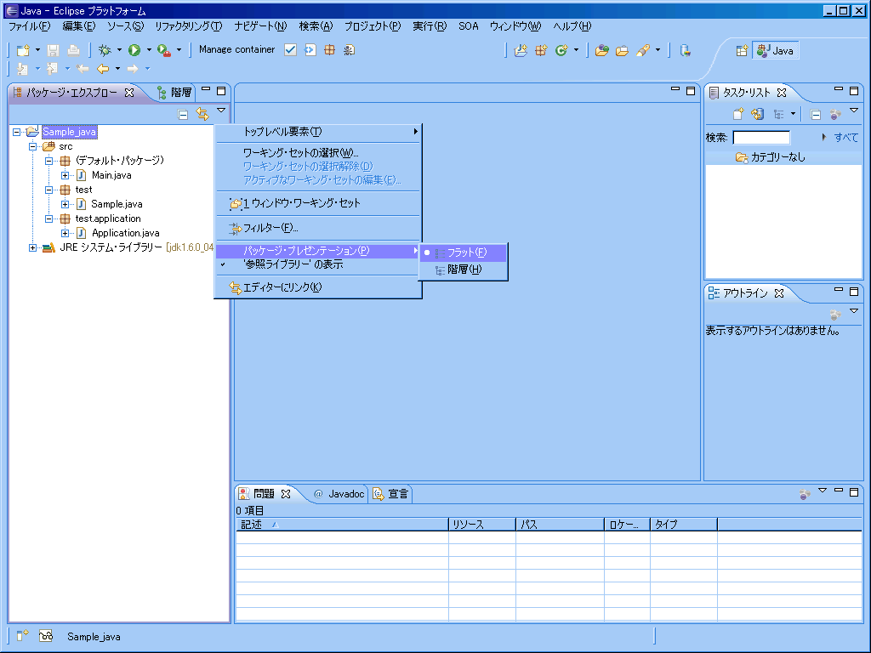Image resolution: width=871 pixels, height=653 pixels.
Task: Click the Open Type folder icon in toolbar
Action: [602, 50]
